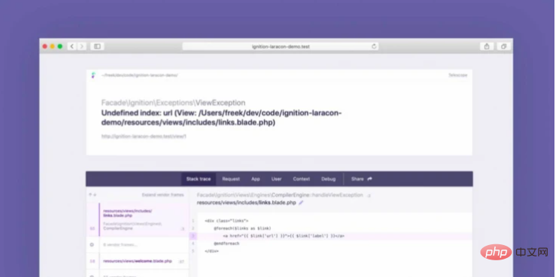
Task: Show all tabs overview button
Action: pos(503,46)
